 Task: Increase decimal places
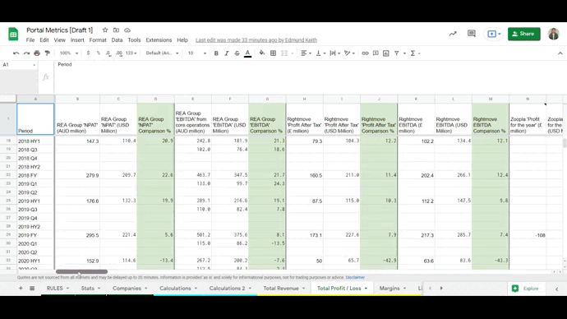(119, 53)
